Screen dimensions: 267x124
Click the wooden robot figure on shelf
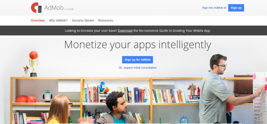(192, 89)
